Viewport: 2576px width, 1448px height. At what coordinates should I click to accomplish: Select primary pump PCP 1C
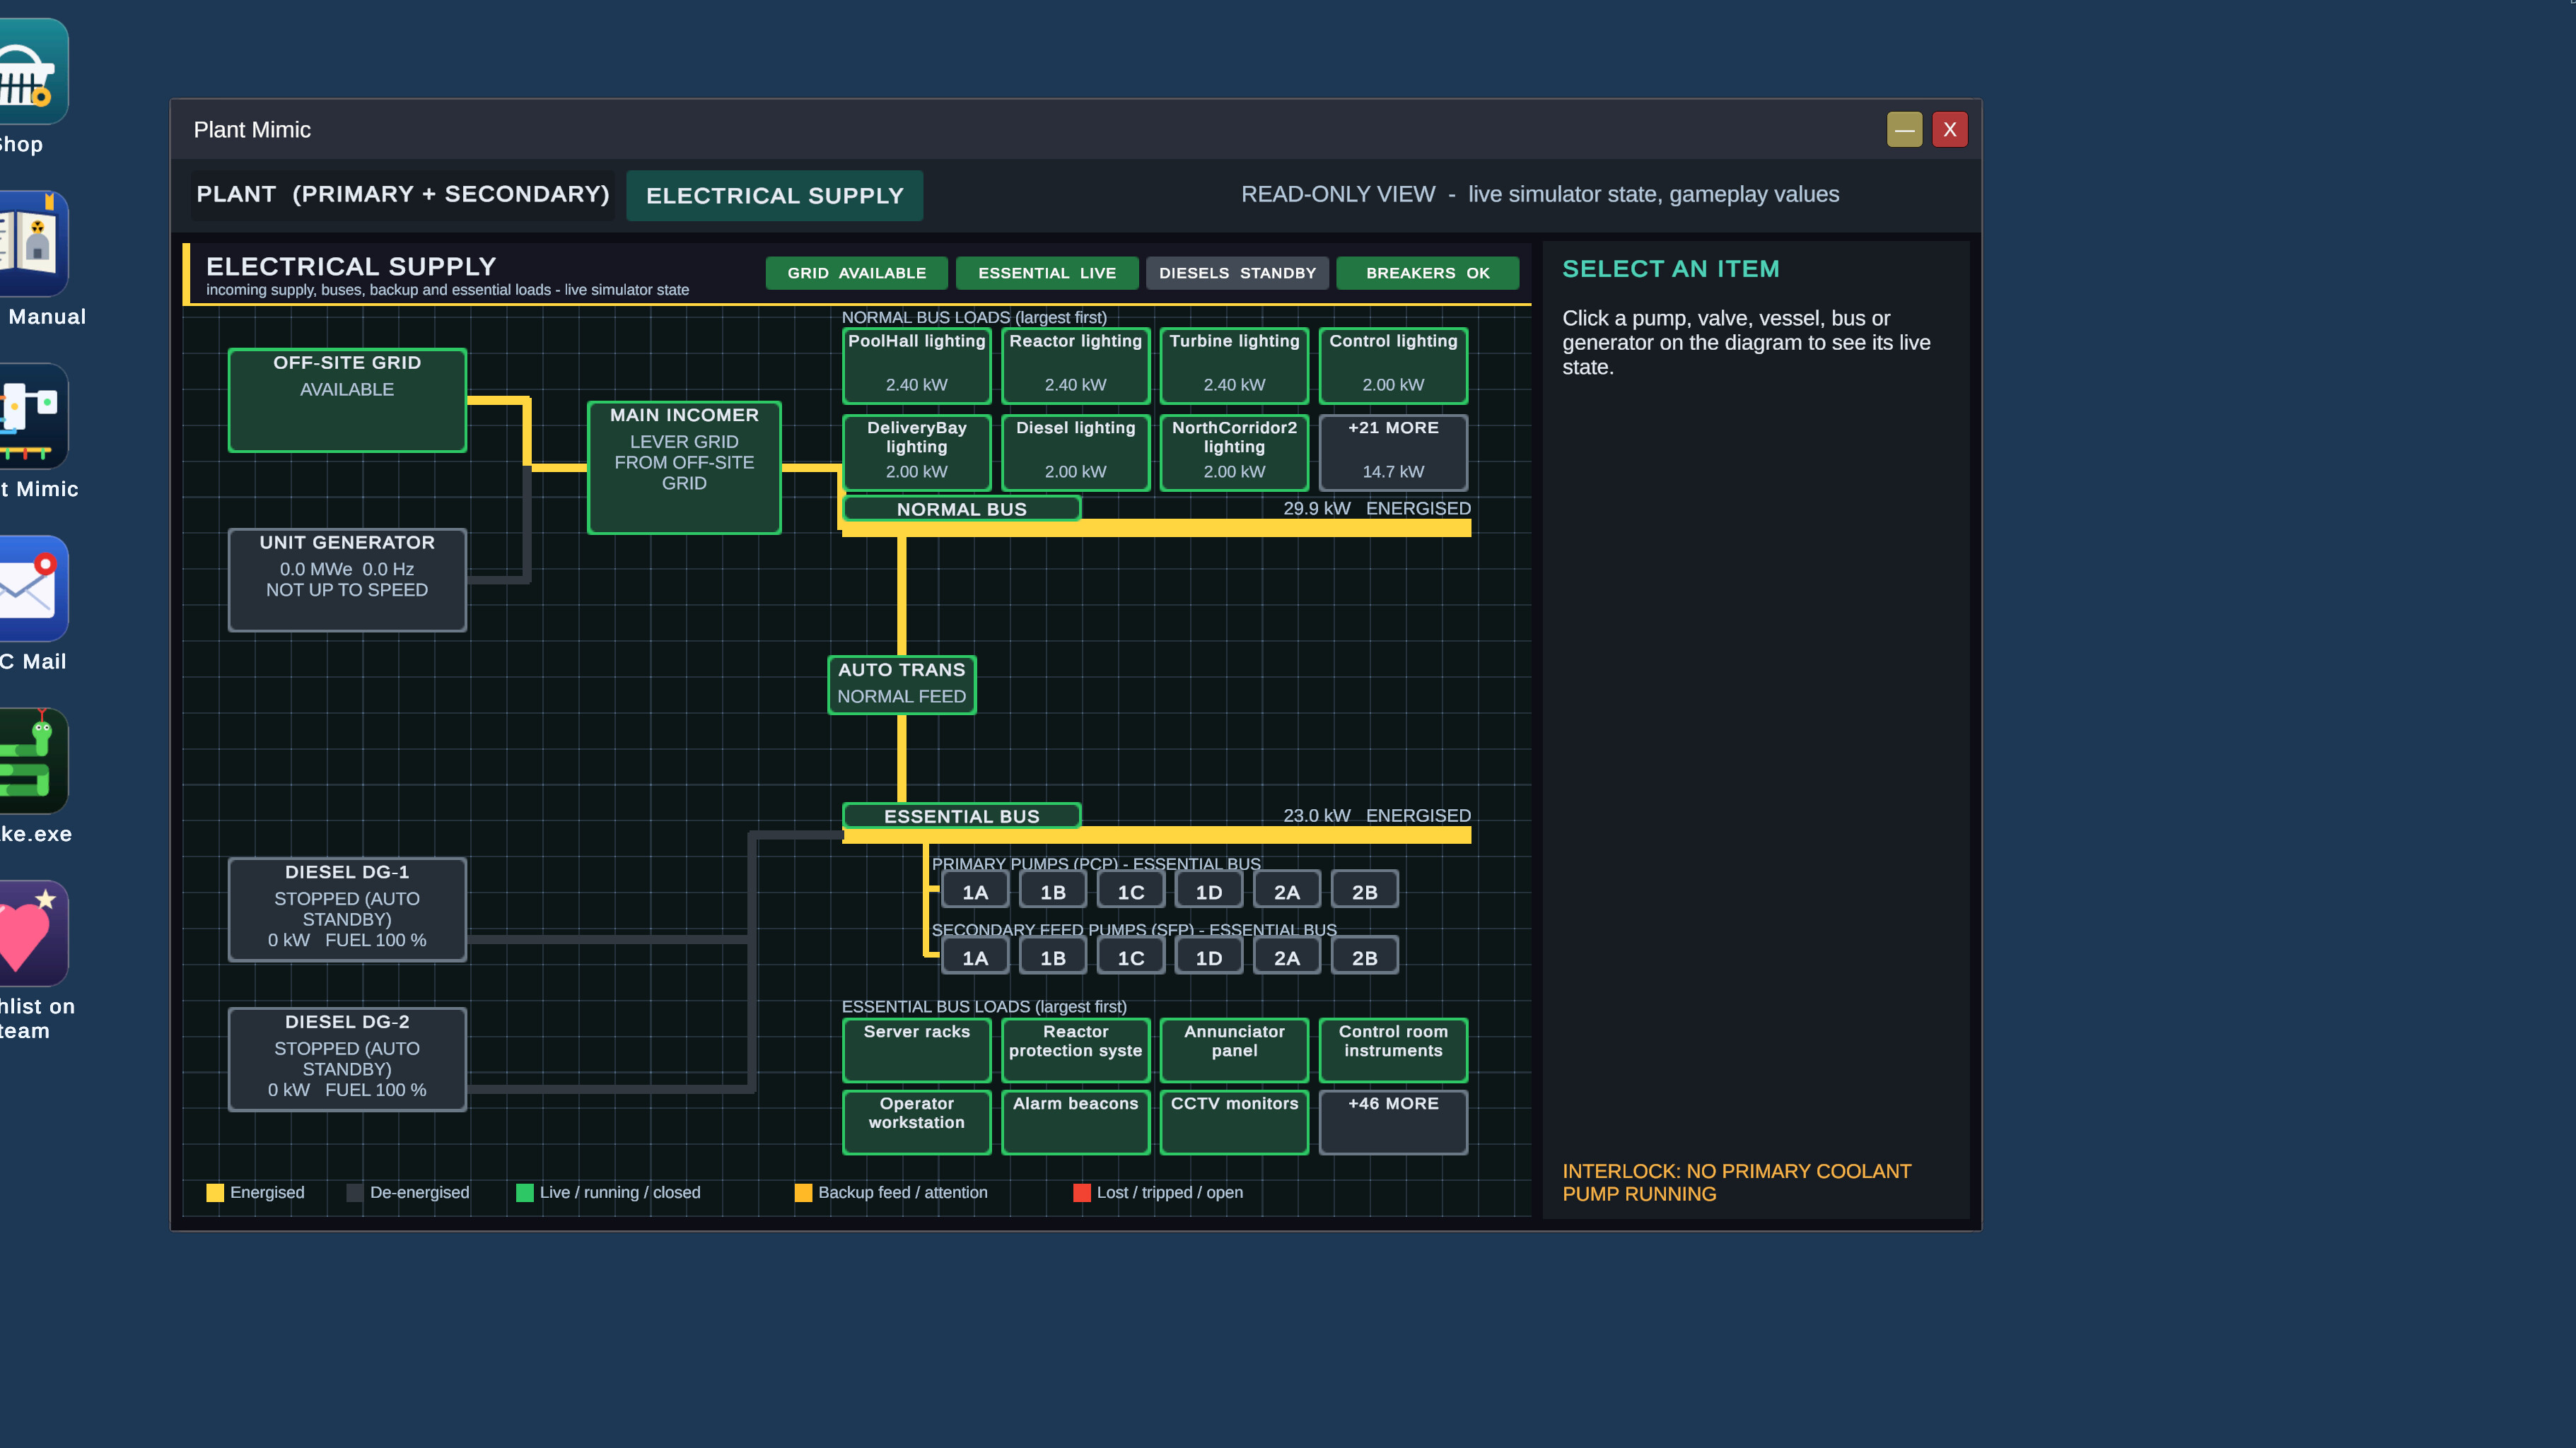[1130, 891]
